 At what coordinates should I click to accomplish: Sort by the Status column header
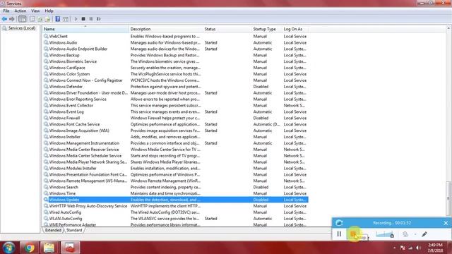pos(227,29)
